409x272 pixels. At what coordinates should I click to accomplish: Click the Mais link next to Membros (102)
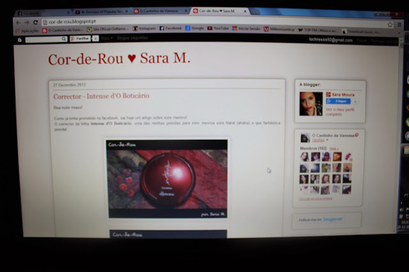334,149
